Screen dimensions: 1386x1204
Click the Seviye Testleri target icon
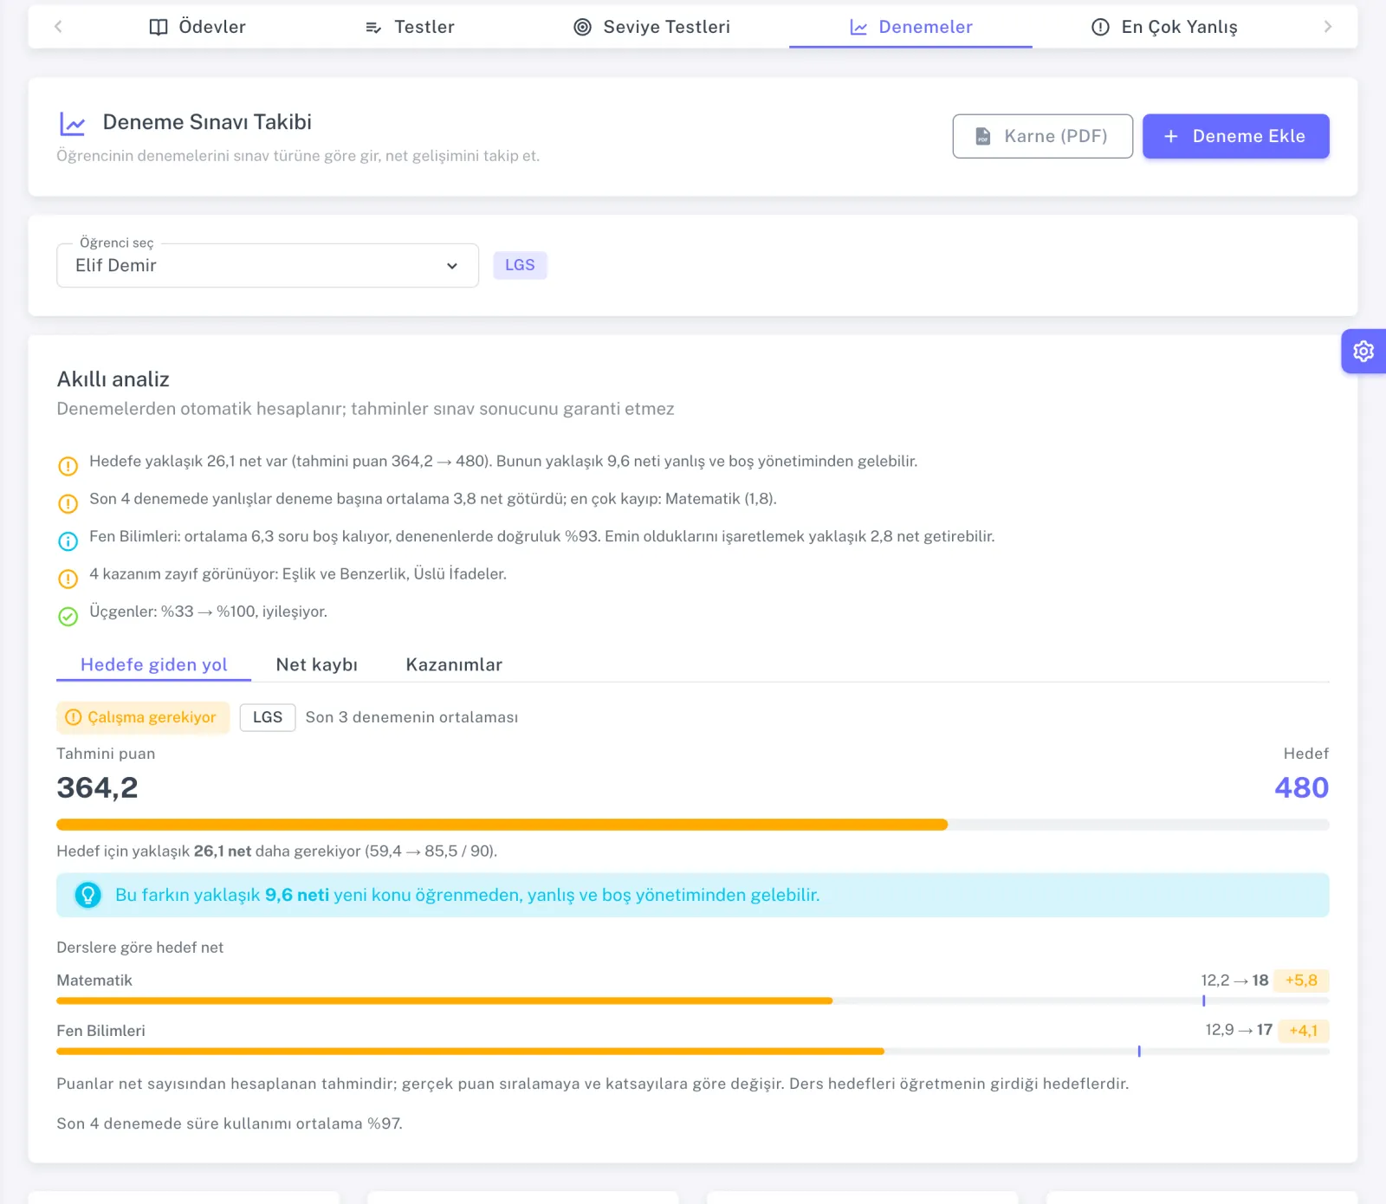tap(583, 27)
